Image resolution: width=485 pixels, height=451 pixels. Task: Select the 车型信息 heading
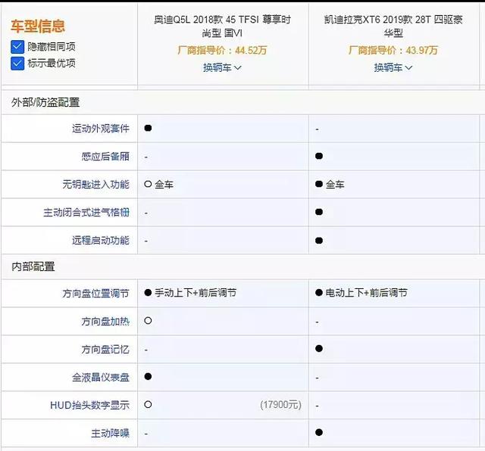tap(38, 26)
